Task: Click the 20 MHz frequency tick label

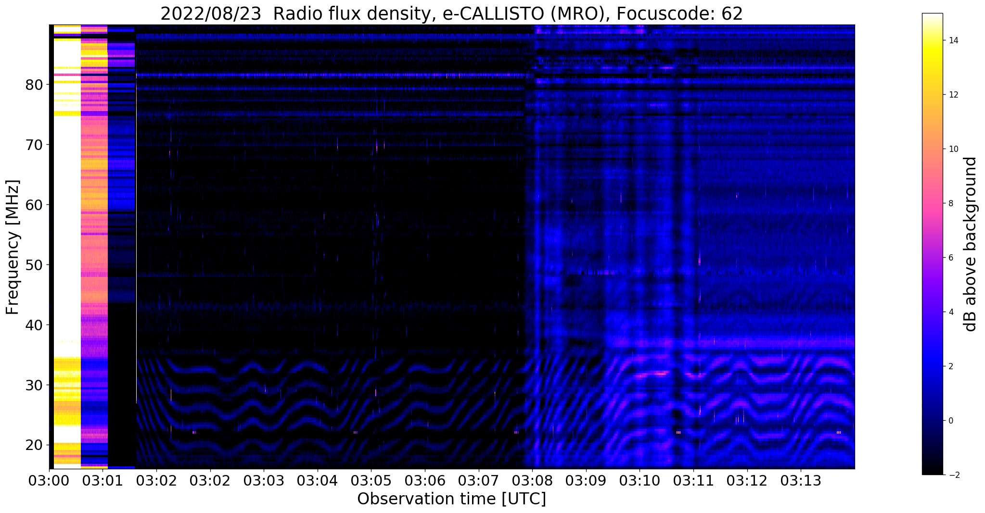Action: (34, 445)
